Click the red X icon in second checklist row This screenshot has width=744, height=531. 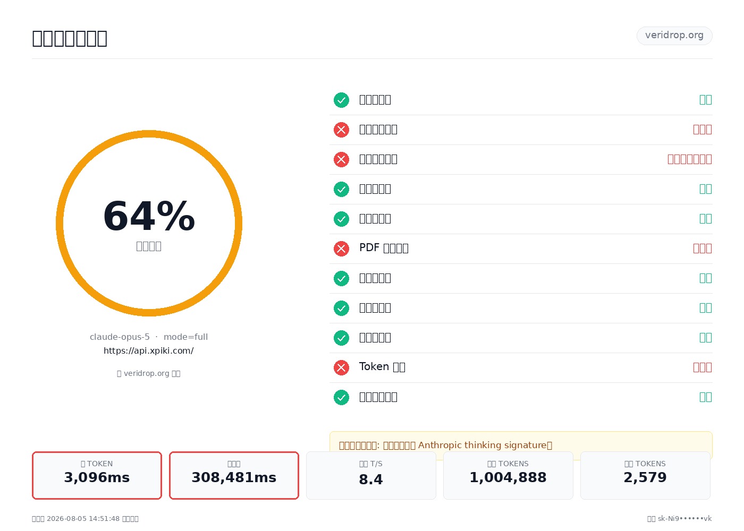pyautogui.click(x=341, y=130)
